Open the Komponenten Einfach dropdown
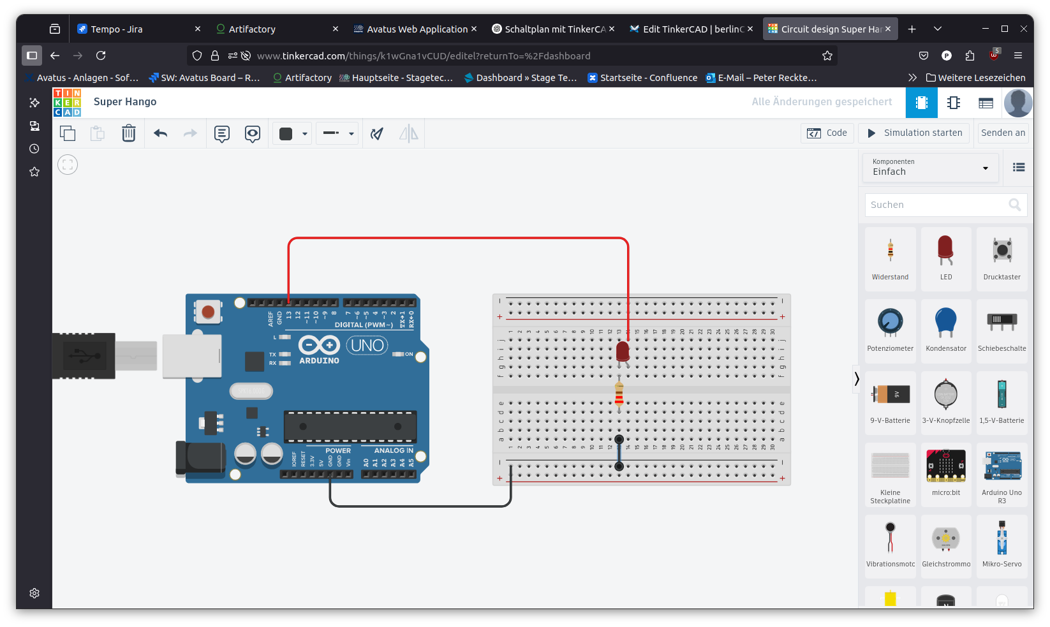Screen dimensions: 1050x627 pyautogui.click(x=931, y=168)
